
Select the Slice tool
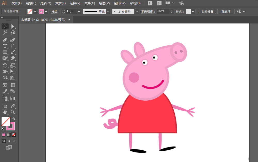point(13,106)
